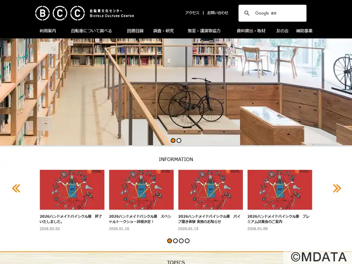Open the 補助事業 menu item
The image size is (352, 264).
pos(304,31)
